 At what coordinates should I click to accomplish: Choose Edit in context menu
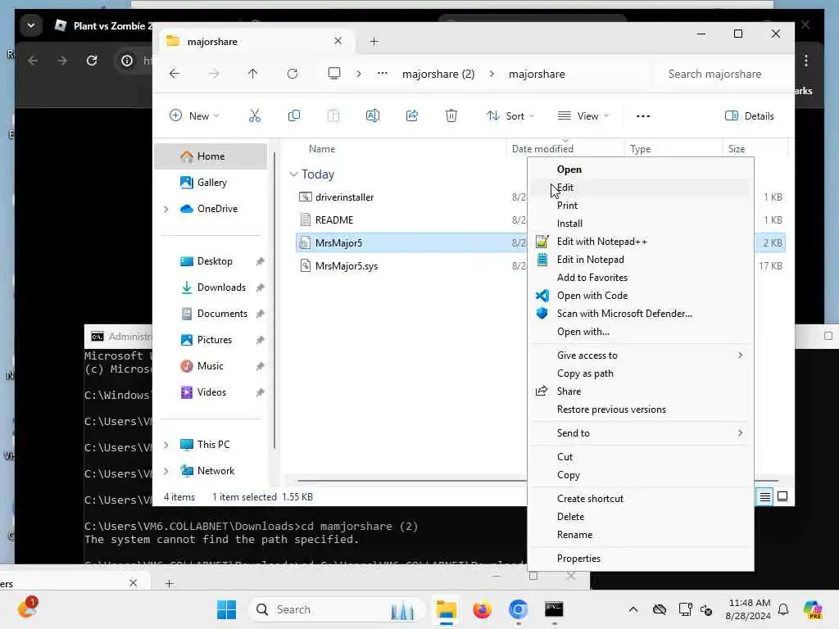coord(641,188)
